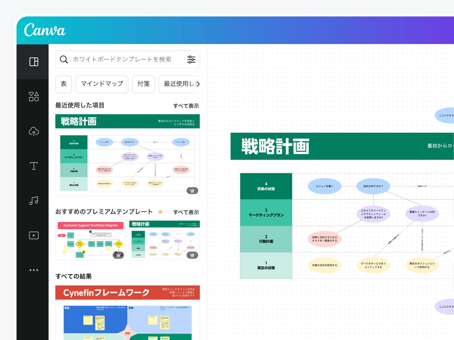Open the Design templates panel in the sidebar
Viewport: 454px width, 340px height.
(33, 62)
